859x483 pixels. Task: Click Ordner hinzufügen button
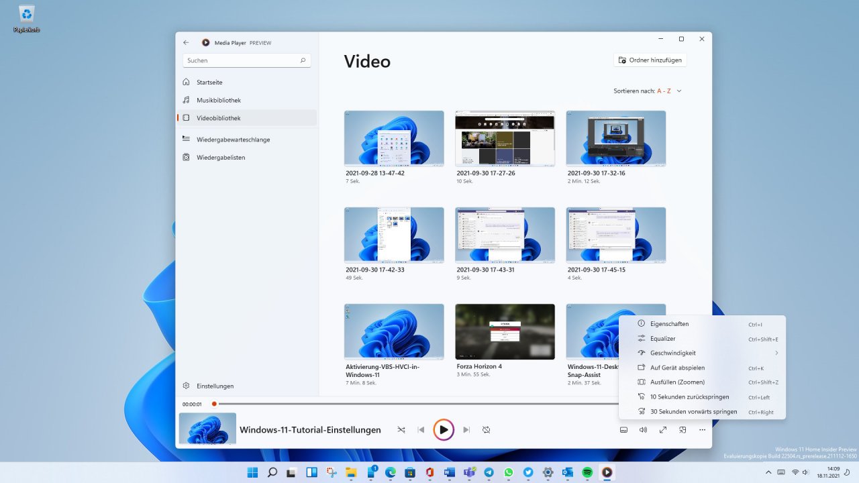click(650, 60)
